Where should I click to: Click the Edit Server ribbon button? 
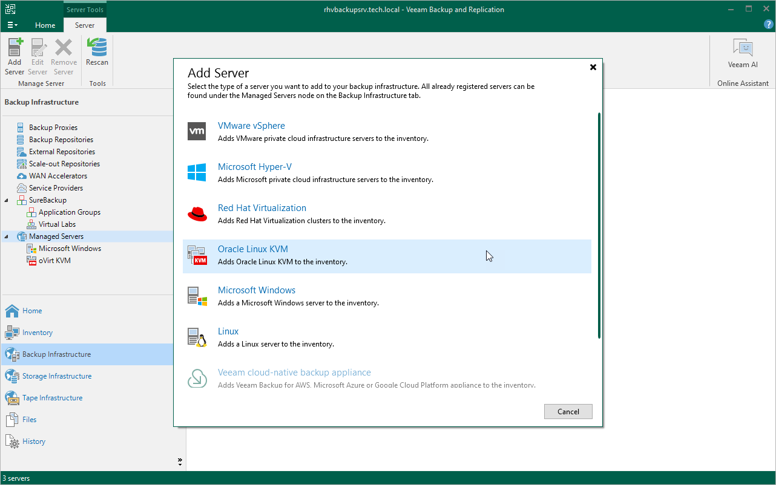(x=38, y=57)
